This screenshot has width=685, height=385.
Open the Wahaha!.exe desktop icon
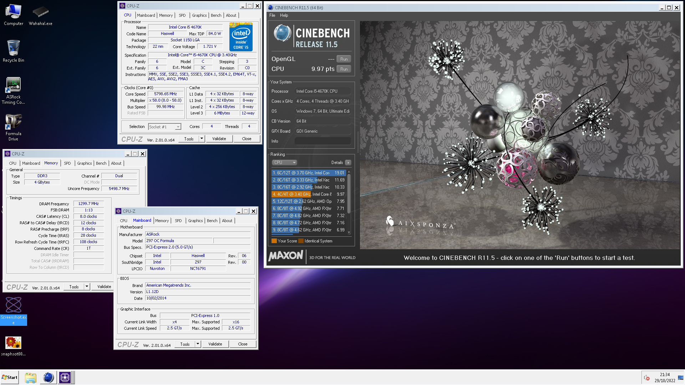click(x=40, y=15)
